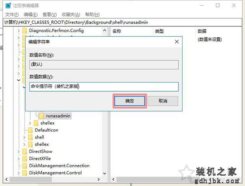
Task: Click the folder icon of shell below DefaultIcon
Action: pos(30,137)
